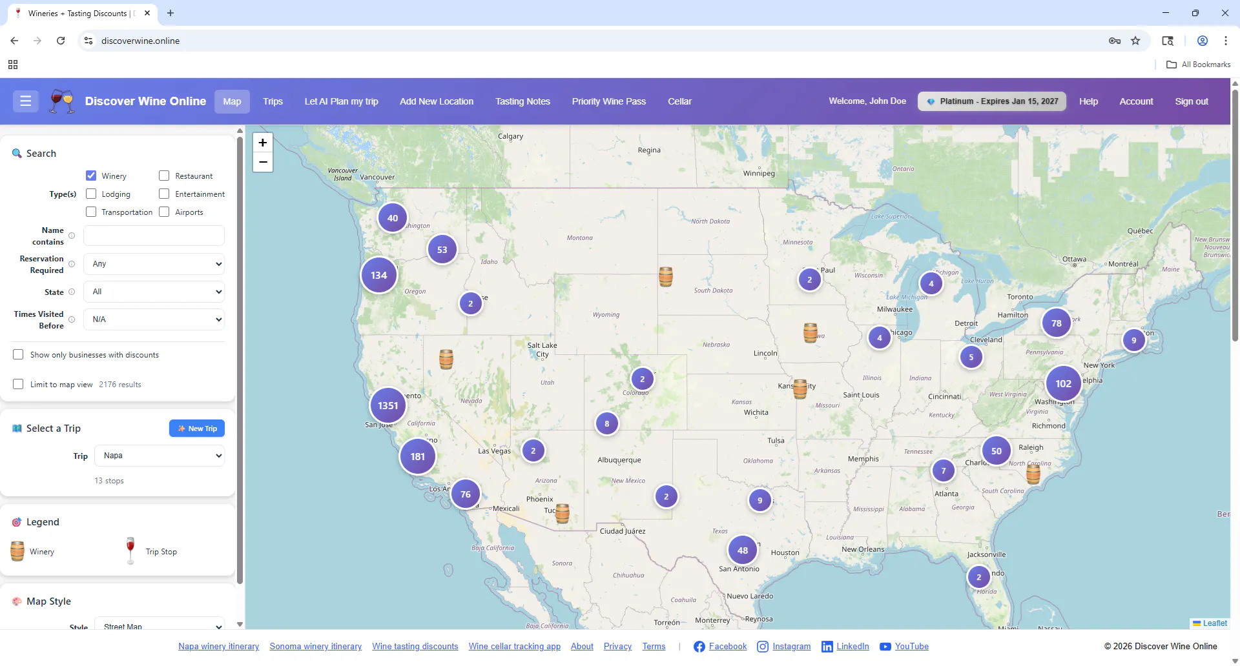Enable the Transportation type checkbox
Screen dimensions: 1240x666
point(91,212)
